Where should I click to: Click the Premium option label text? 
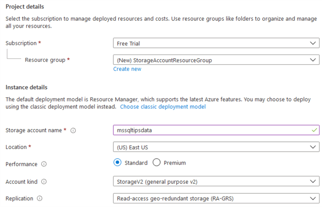175,163
